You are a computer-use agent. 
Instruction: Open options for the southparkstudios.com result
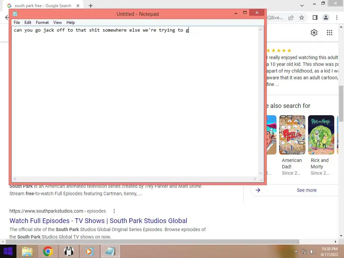114,211
